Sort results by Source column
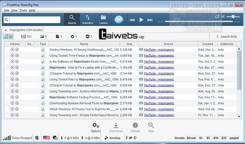The height and width of the screenshot is (144, 245). [x=168, y=44]
